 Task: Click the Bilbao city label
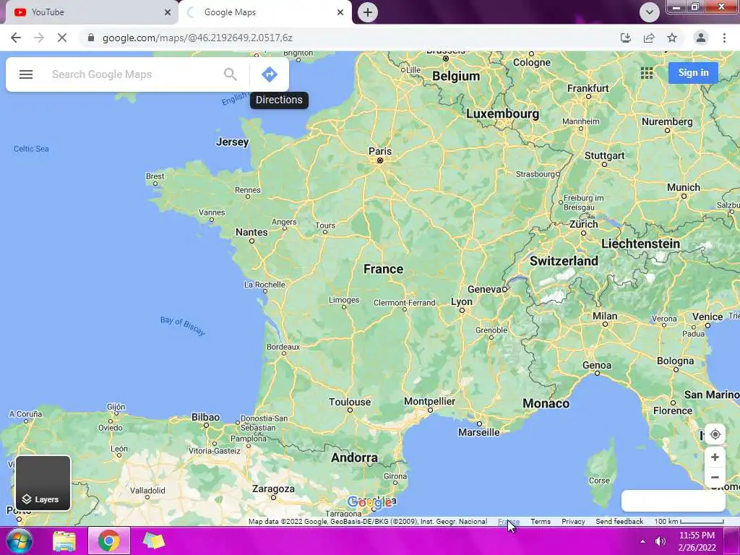click(205, 417)
